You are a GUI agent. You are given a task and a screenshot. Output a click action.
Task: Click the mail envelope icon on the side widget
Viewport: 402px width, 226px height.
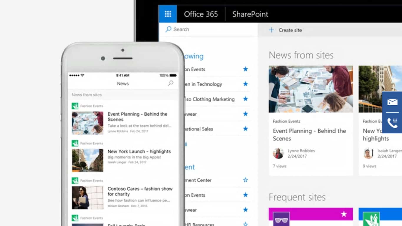click(392, 102)
